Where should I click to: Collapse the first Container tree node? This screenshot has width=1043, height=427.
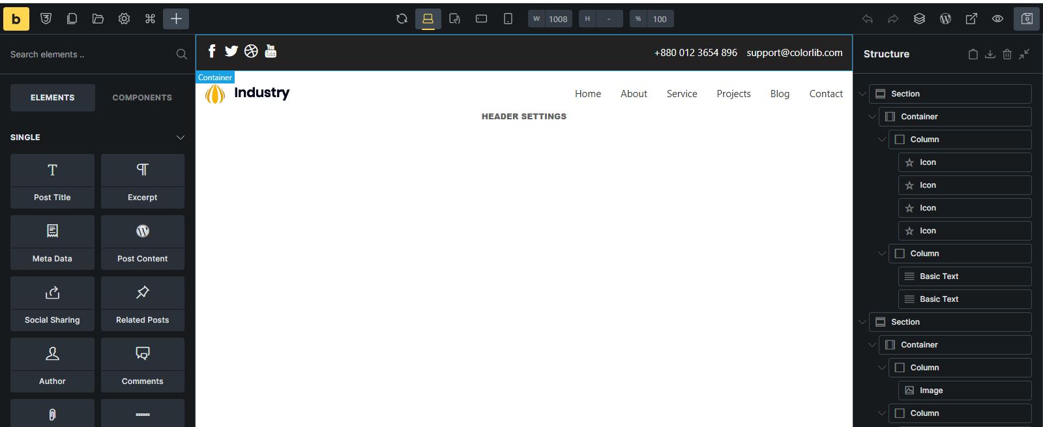pyautogui.click(x=872, y=117)
